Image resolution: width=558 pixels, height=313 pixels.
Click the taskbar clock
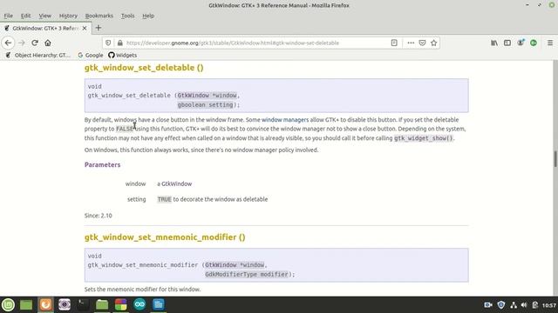pyautogui.click(x=549, y=305)
